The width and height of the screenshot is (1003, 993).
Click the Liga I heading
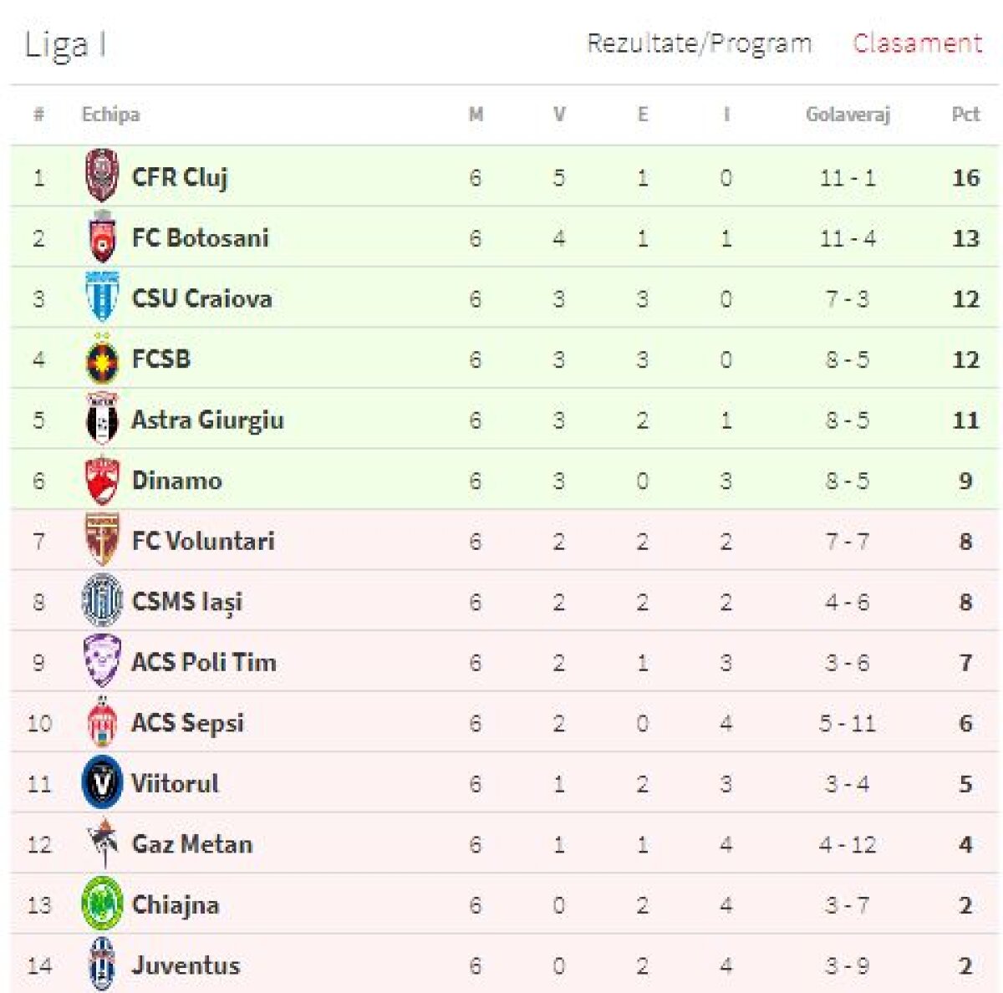[x=65, y=43]
